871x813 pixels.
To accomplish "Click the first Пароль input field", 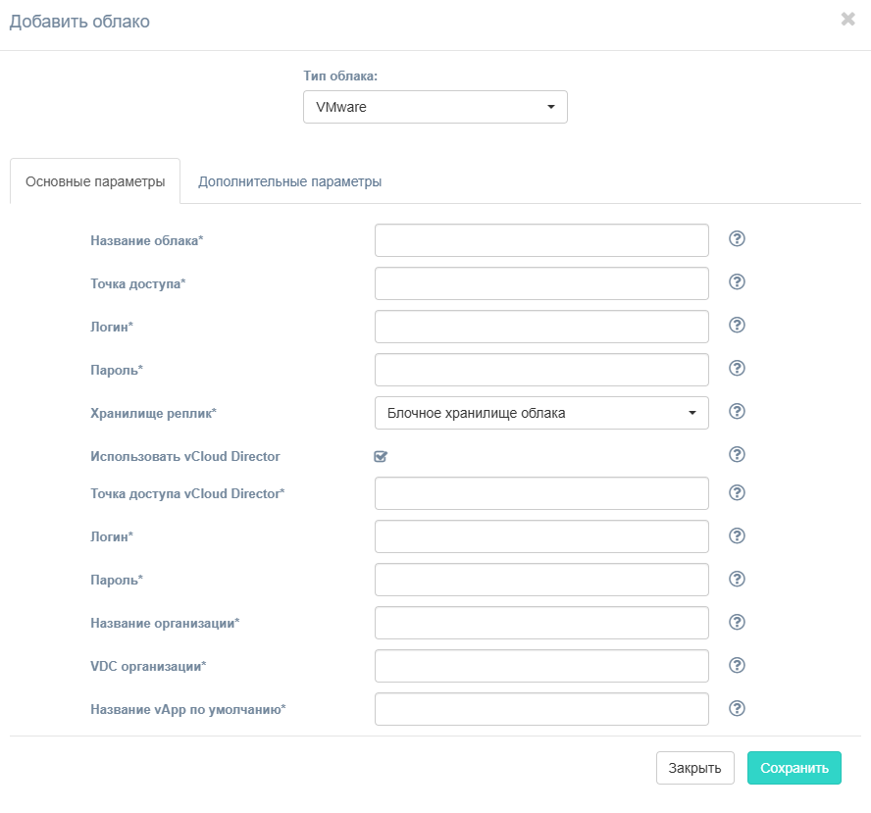I will click(541, 370).
